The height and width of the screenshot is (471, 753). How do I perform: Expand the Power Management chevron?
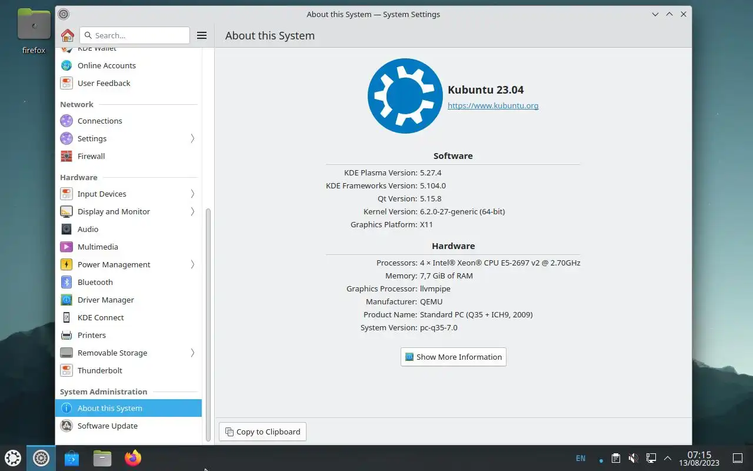192,264
